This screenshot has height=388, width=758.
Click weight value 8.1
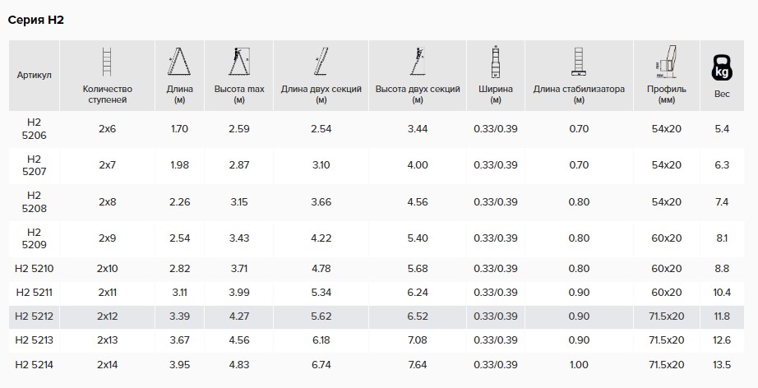click(722, 238)
